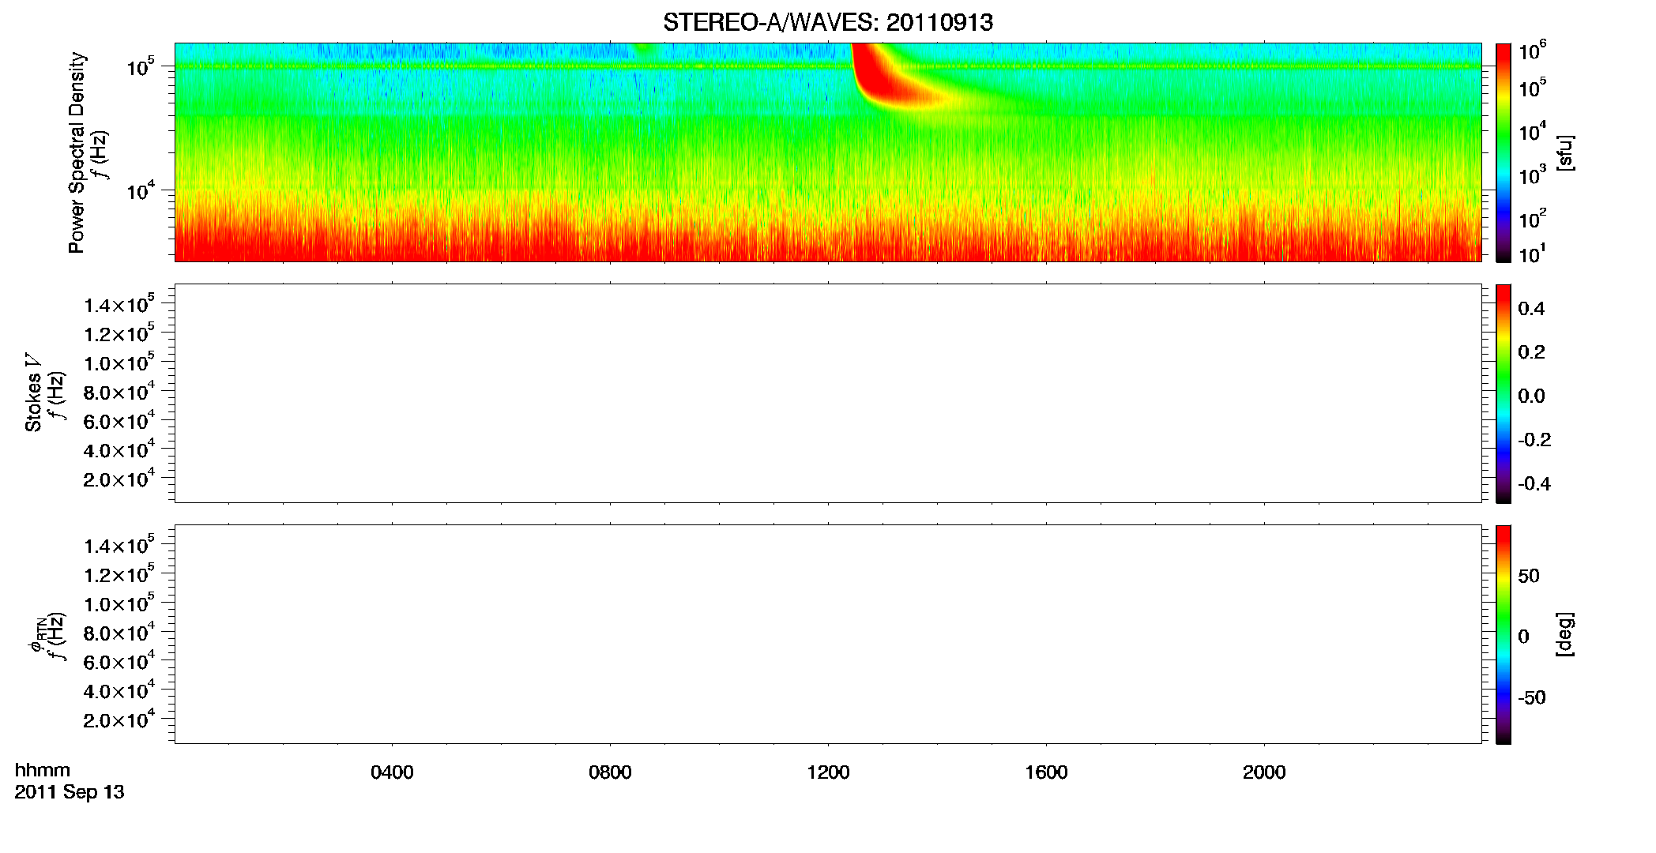1656x853 pixels.
Task: Click the Stokes V axis label
Action: click(33, 393)
